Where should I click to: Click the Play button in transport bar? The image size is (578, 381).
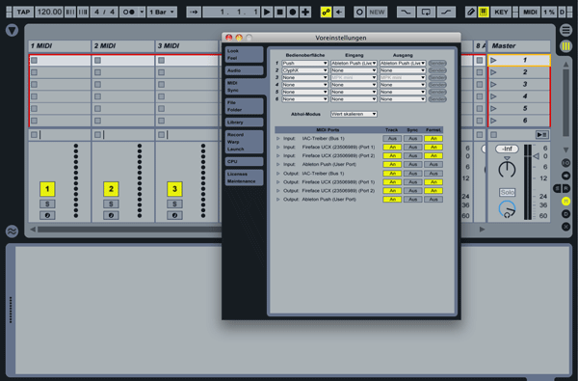(267, 13)
